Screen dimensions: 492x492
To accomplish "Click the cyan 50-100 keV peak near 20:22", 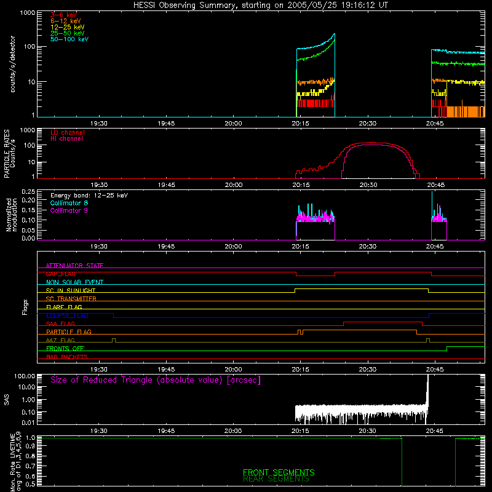I will click(334, 34).
